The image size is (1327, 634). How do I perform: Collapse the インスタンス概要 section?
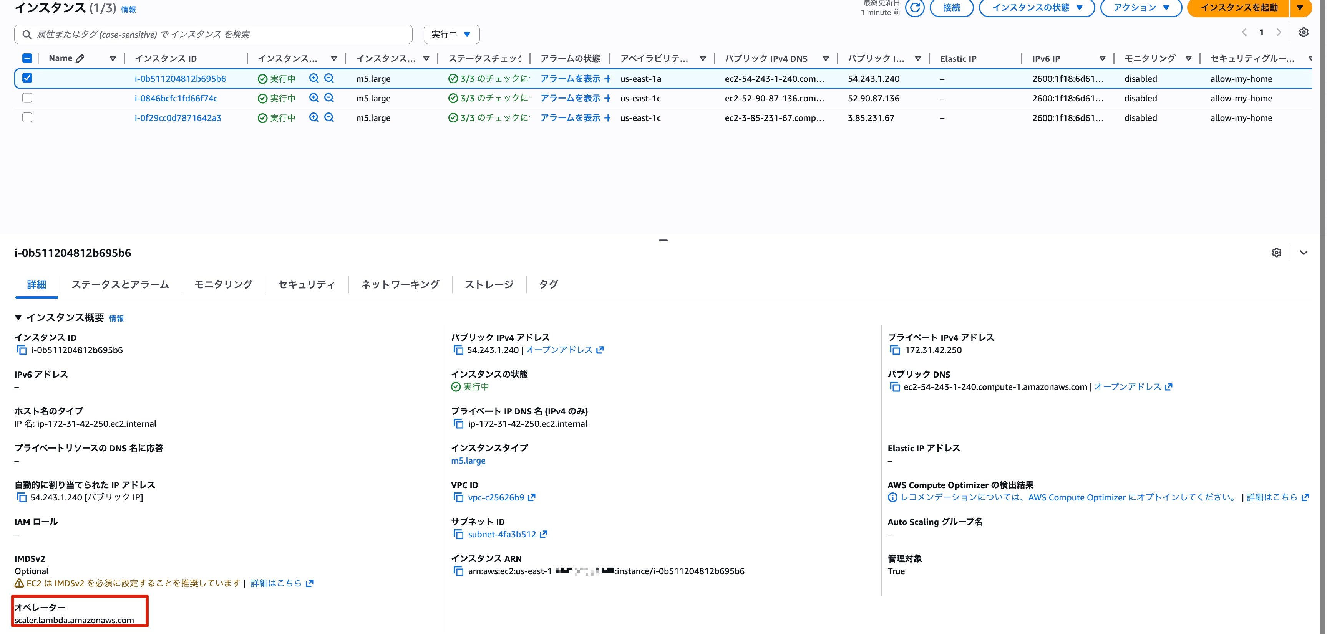coord(18,317)
